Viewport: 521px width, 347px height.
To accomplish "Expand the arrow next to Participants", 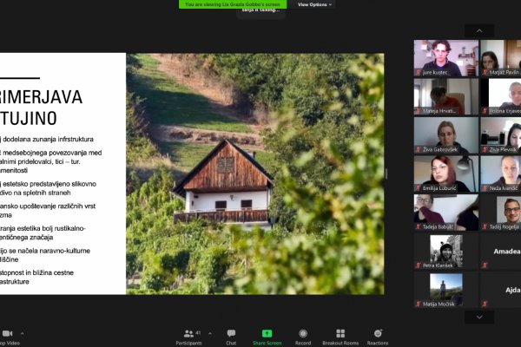I will coord(211,332).
